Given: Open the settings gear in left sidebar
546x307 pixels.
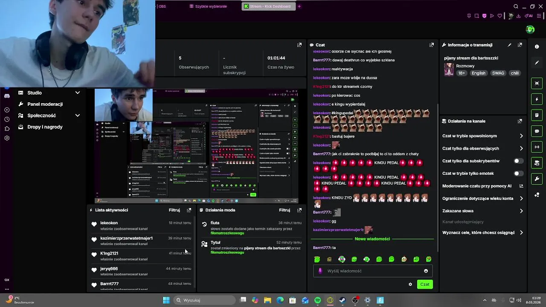Looking at the screenshot, I should [x=7, y=138].
